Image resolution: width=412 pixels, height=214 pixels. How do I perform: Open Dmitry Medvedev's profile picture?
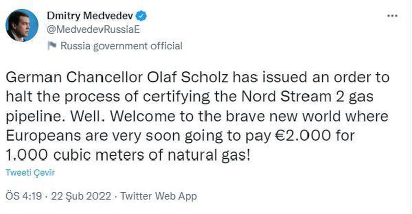[x=22, y=25]
